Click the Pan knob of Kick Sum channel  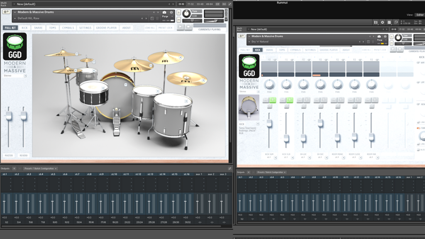point(269,85)
